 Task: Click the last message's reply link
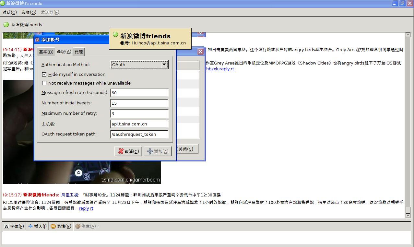click(x=84, y=208)
